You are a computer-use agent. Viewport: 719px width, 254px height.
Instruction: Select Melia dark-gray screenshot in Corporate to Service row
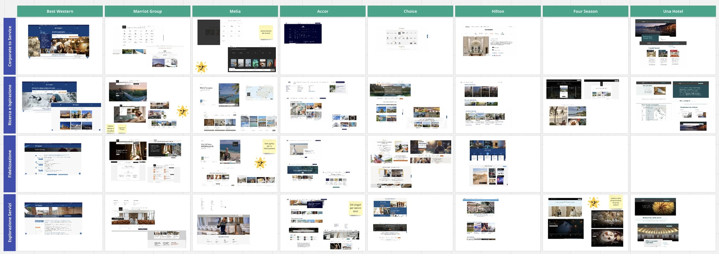click(209, 32)
